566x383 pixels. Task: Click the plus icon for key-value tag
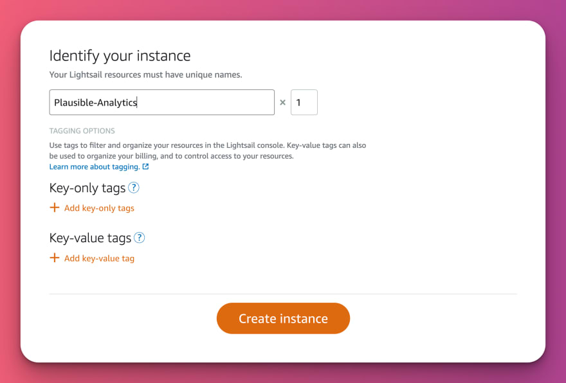coord(55,258)
